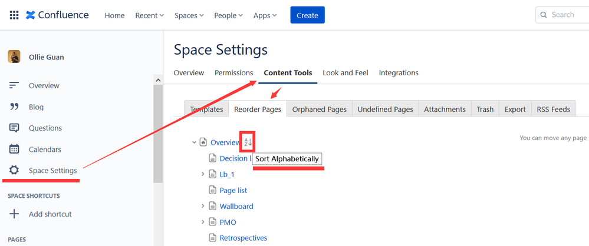Click the Sort Alphabetically A-Z icon

248,142
